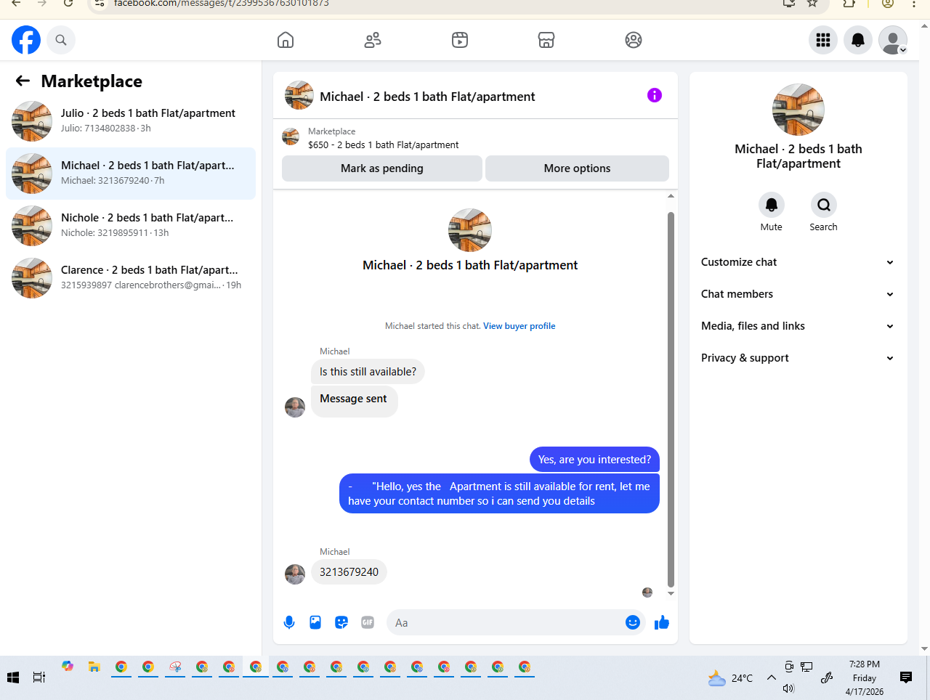The height and width of the screenshot is (700, 930).
Task: Expand Chat members section
Action: coord(798,294)
